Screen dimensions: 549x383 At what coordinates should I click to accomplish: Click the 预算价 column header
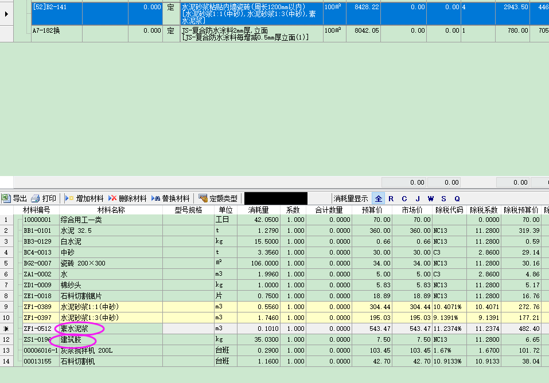click(372, 210)
